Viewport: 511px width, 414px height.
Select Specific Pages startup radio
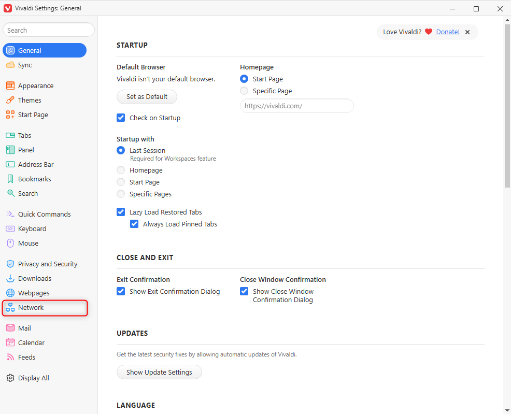point(121,194)
